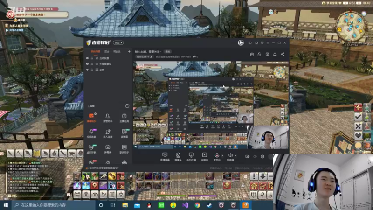373x210 pixels.
Task: Open the 弹幕秀 tool icon
Action: [x=108, y=149]
